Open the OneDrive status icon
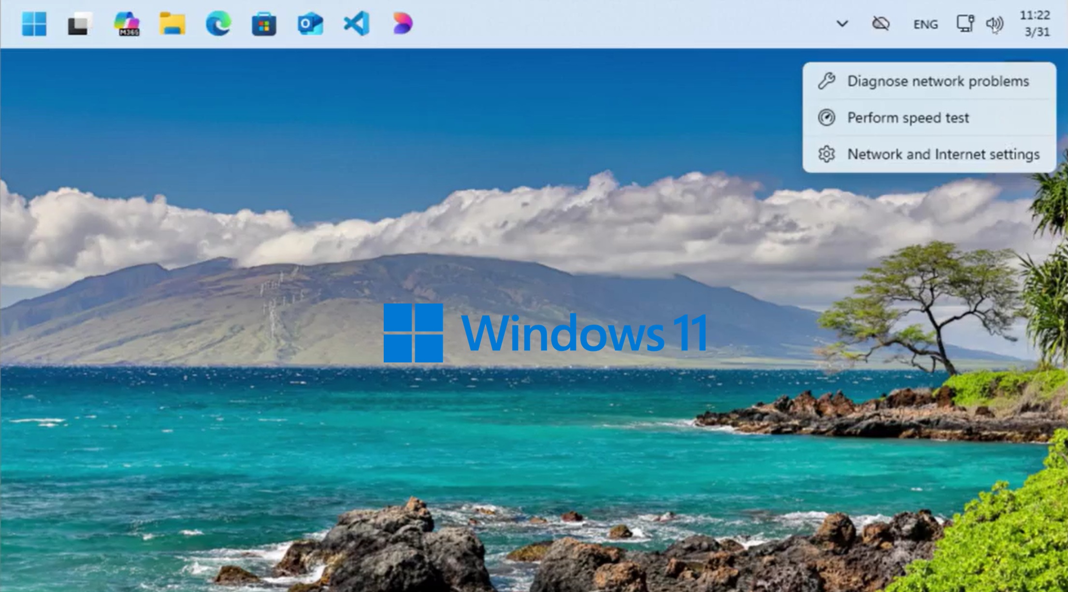The width and height of the screenshot is (1068, 592). 881,23
